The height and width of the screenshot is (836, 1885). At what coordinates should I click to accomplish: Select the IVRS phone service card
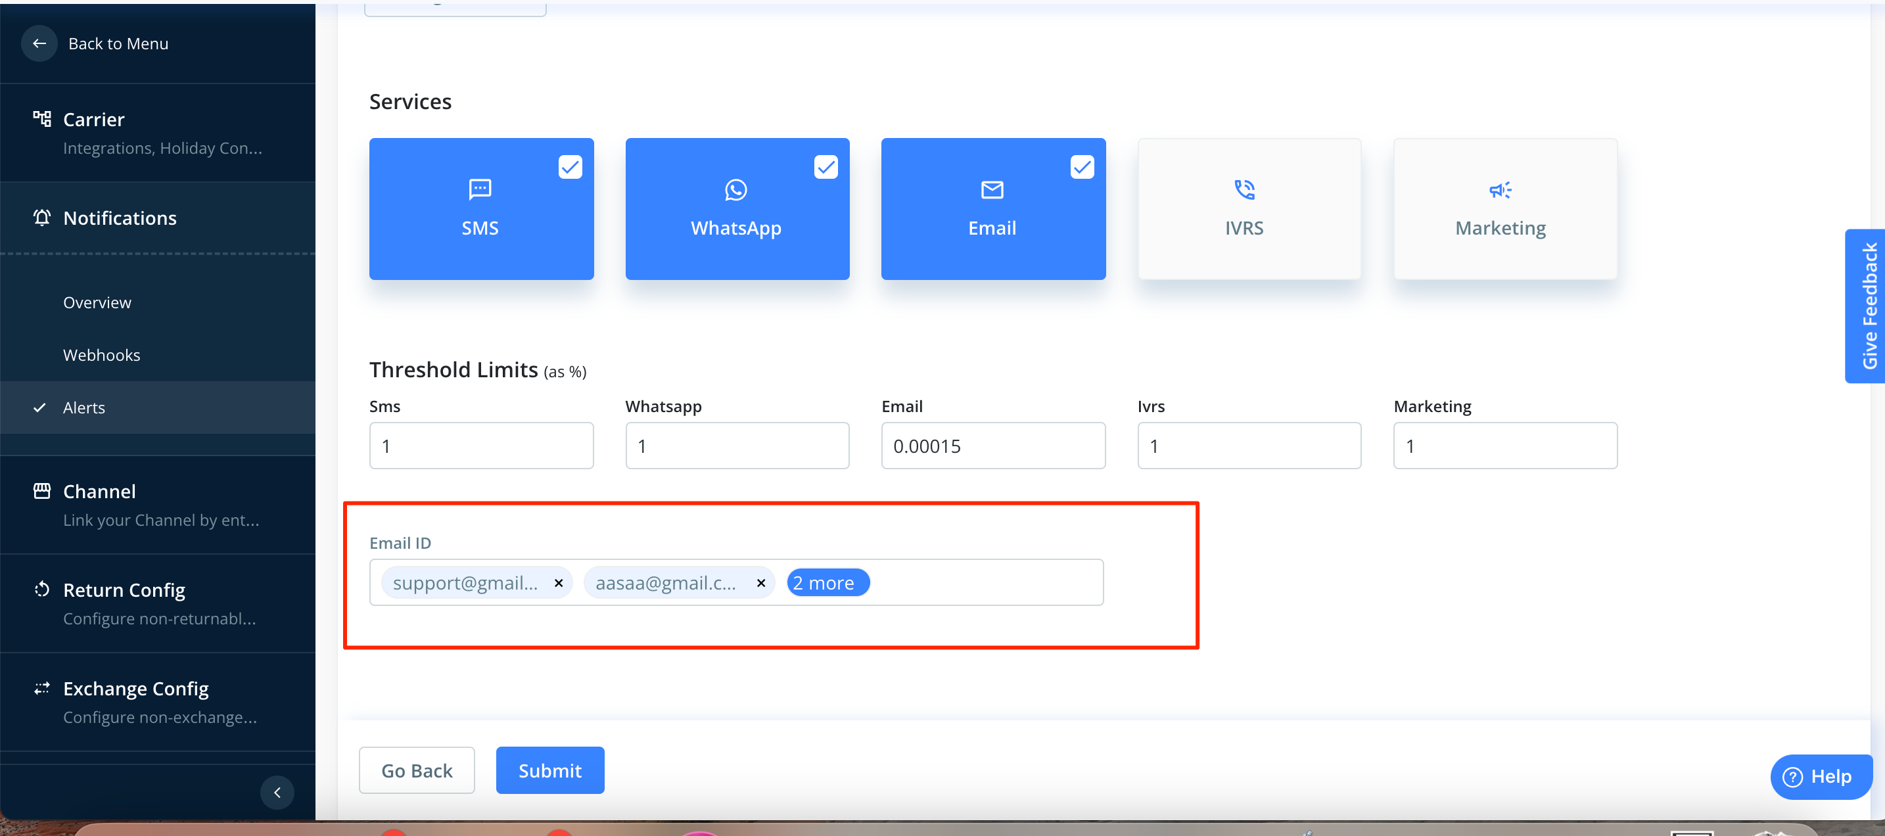click(1248, 208)
